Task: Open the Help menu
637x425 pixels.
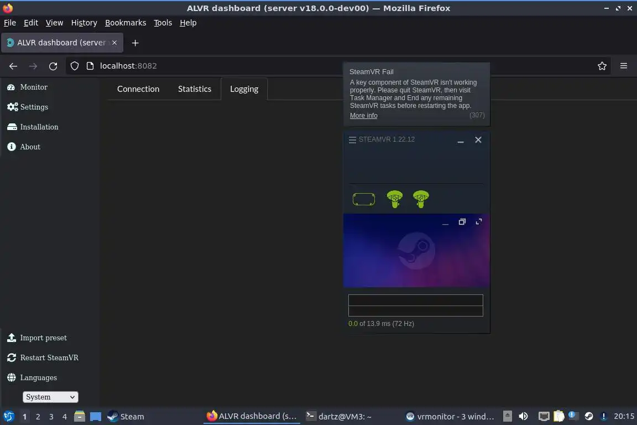Action: pos(188,23)
